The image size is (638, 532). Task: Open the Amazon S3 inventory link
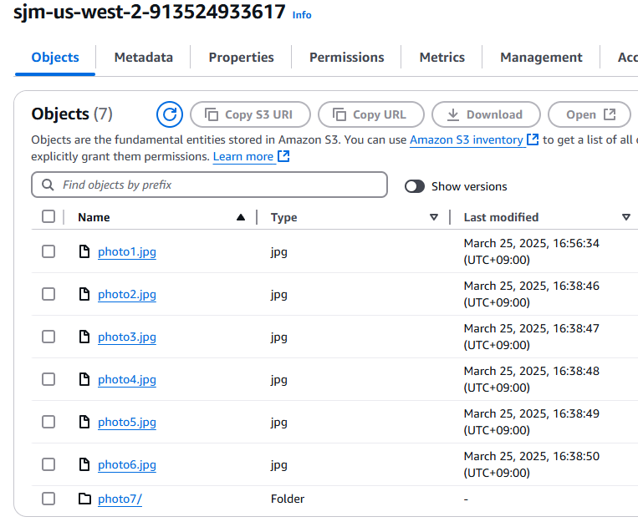click(467, 139)
